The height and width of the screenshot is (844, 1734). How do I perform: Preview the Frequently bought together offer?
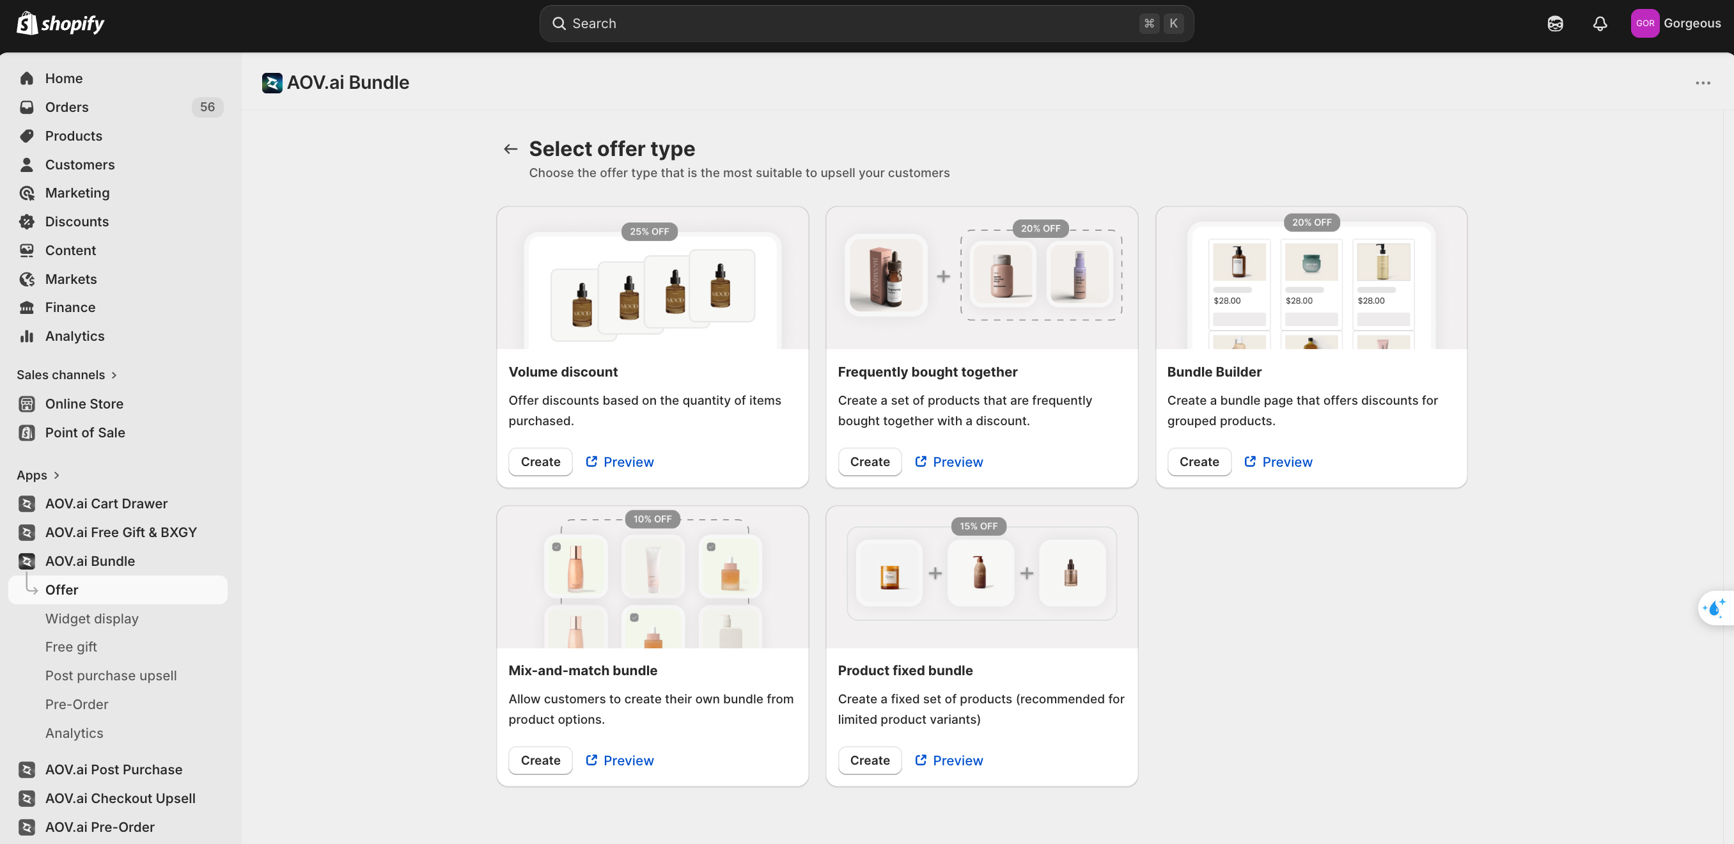(x=949, y=462)
